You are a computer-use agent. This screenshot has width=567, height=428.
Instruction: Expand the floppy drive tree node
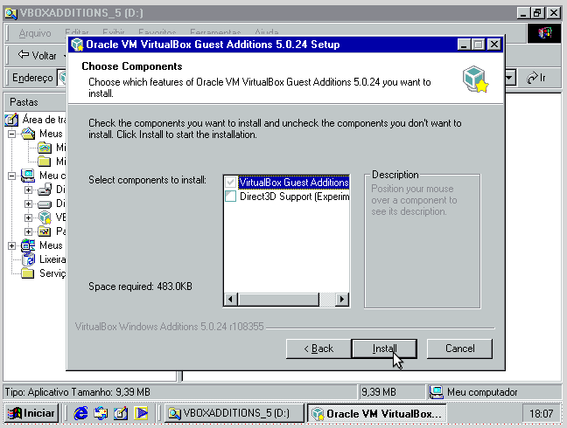point(28,190)
